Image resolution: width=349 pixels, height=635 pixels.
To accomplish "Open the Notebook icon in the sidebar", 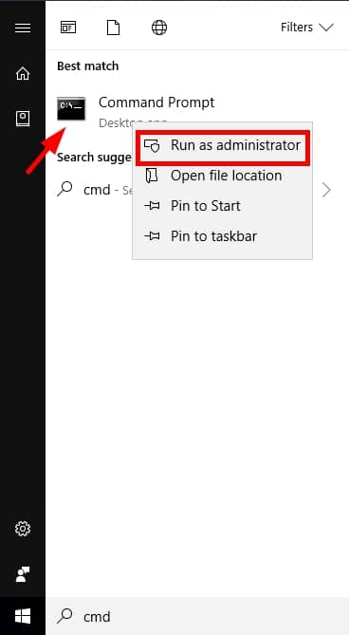I will (23, 119).
